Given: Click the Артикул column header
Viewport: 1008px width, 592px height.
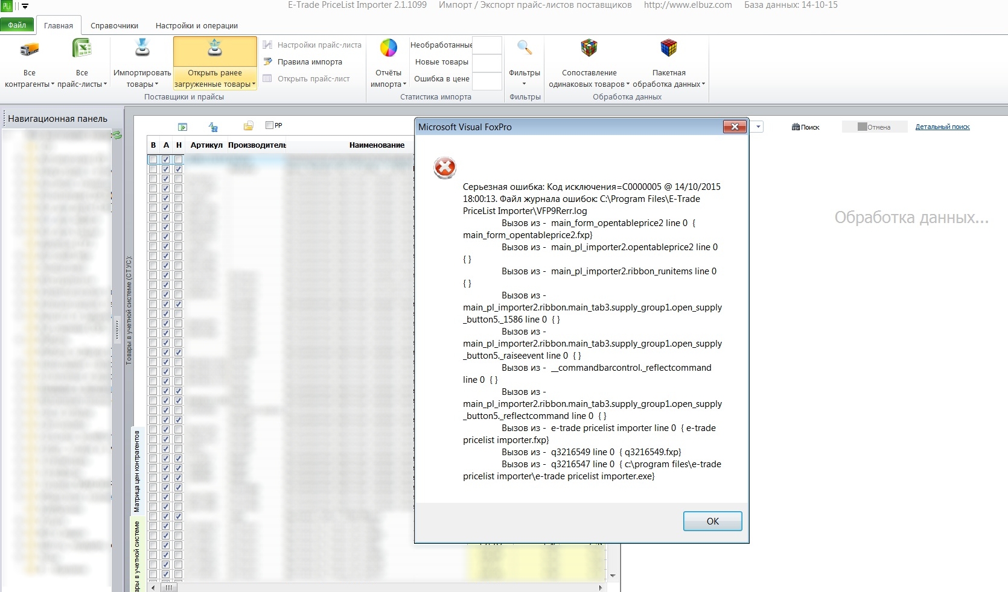Looking at the screenshot, I should (x=206, y=145).
